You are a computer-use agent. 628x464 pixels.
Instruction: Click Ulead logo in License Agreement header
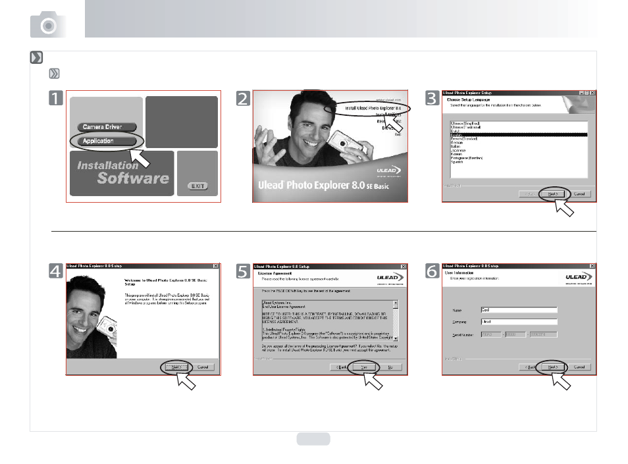pos(390,278)
